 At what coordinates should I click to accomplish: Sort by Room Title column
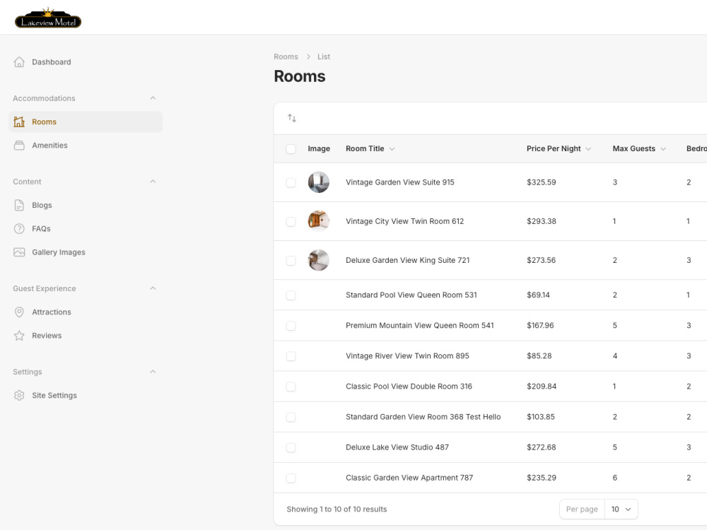pos(370,148)
